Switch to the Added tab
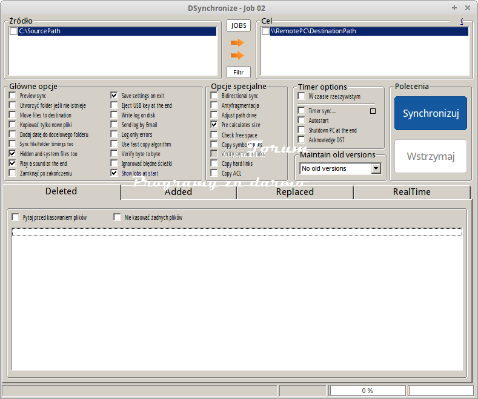This screenshot has height=399, width=478. click(x=178, y=192)
